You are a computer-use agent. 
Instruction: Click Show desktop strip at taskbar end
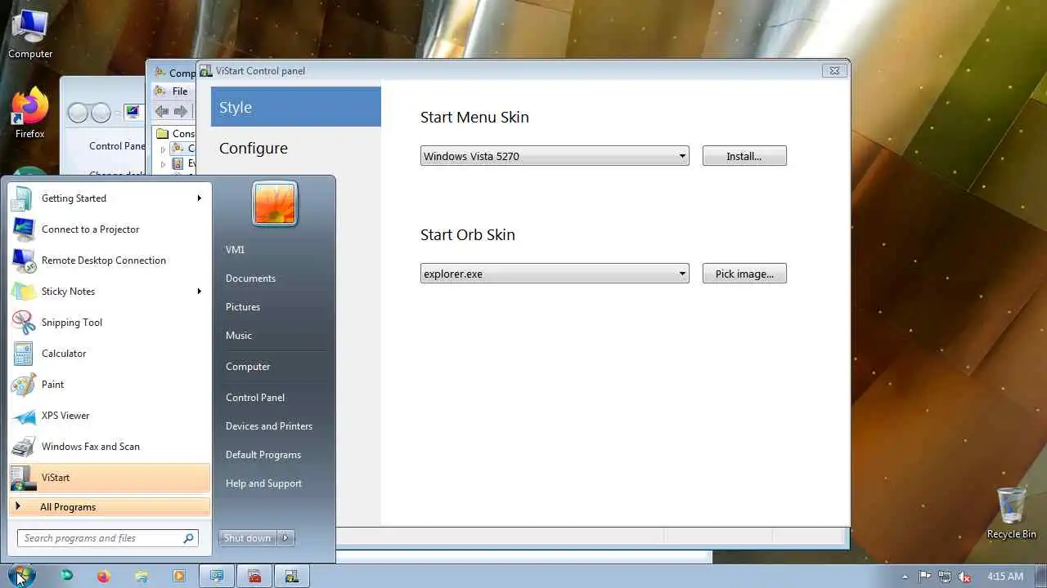(1040, 577)
